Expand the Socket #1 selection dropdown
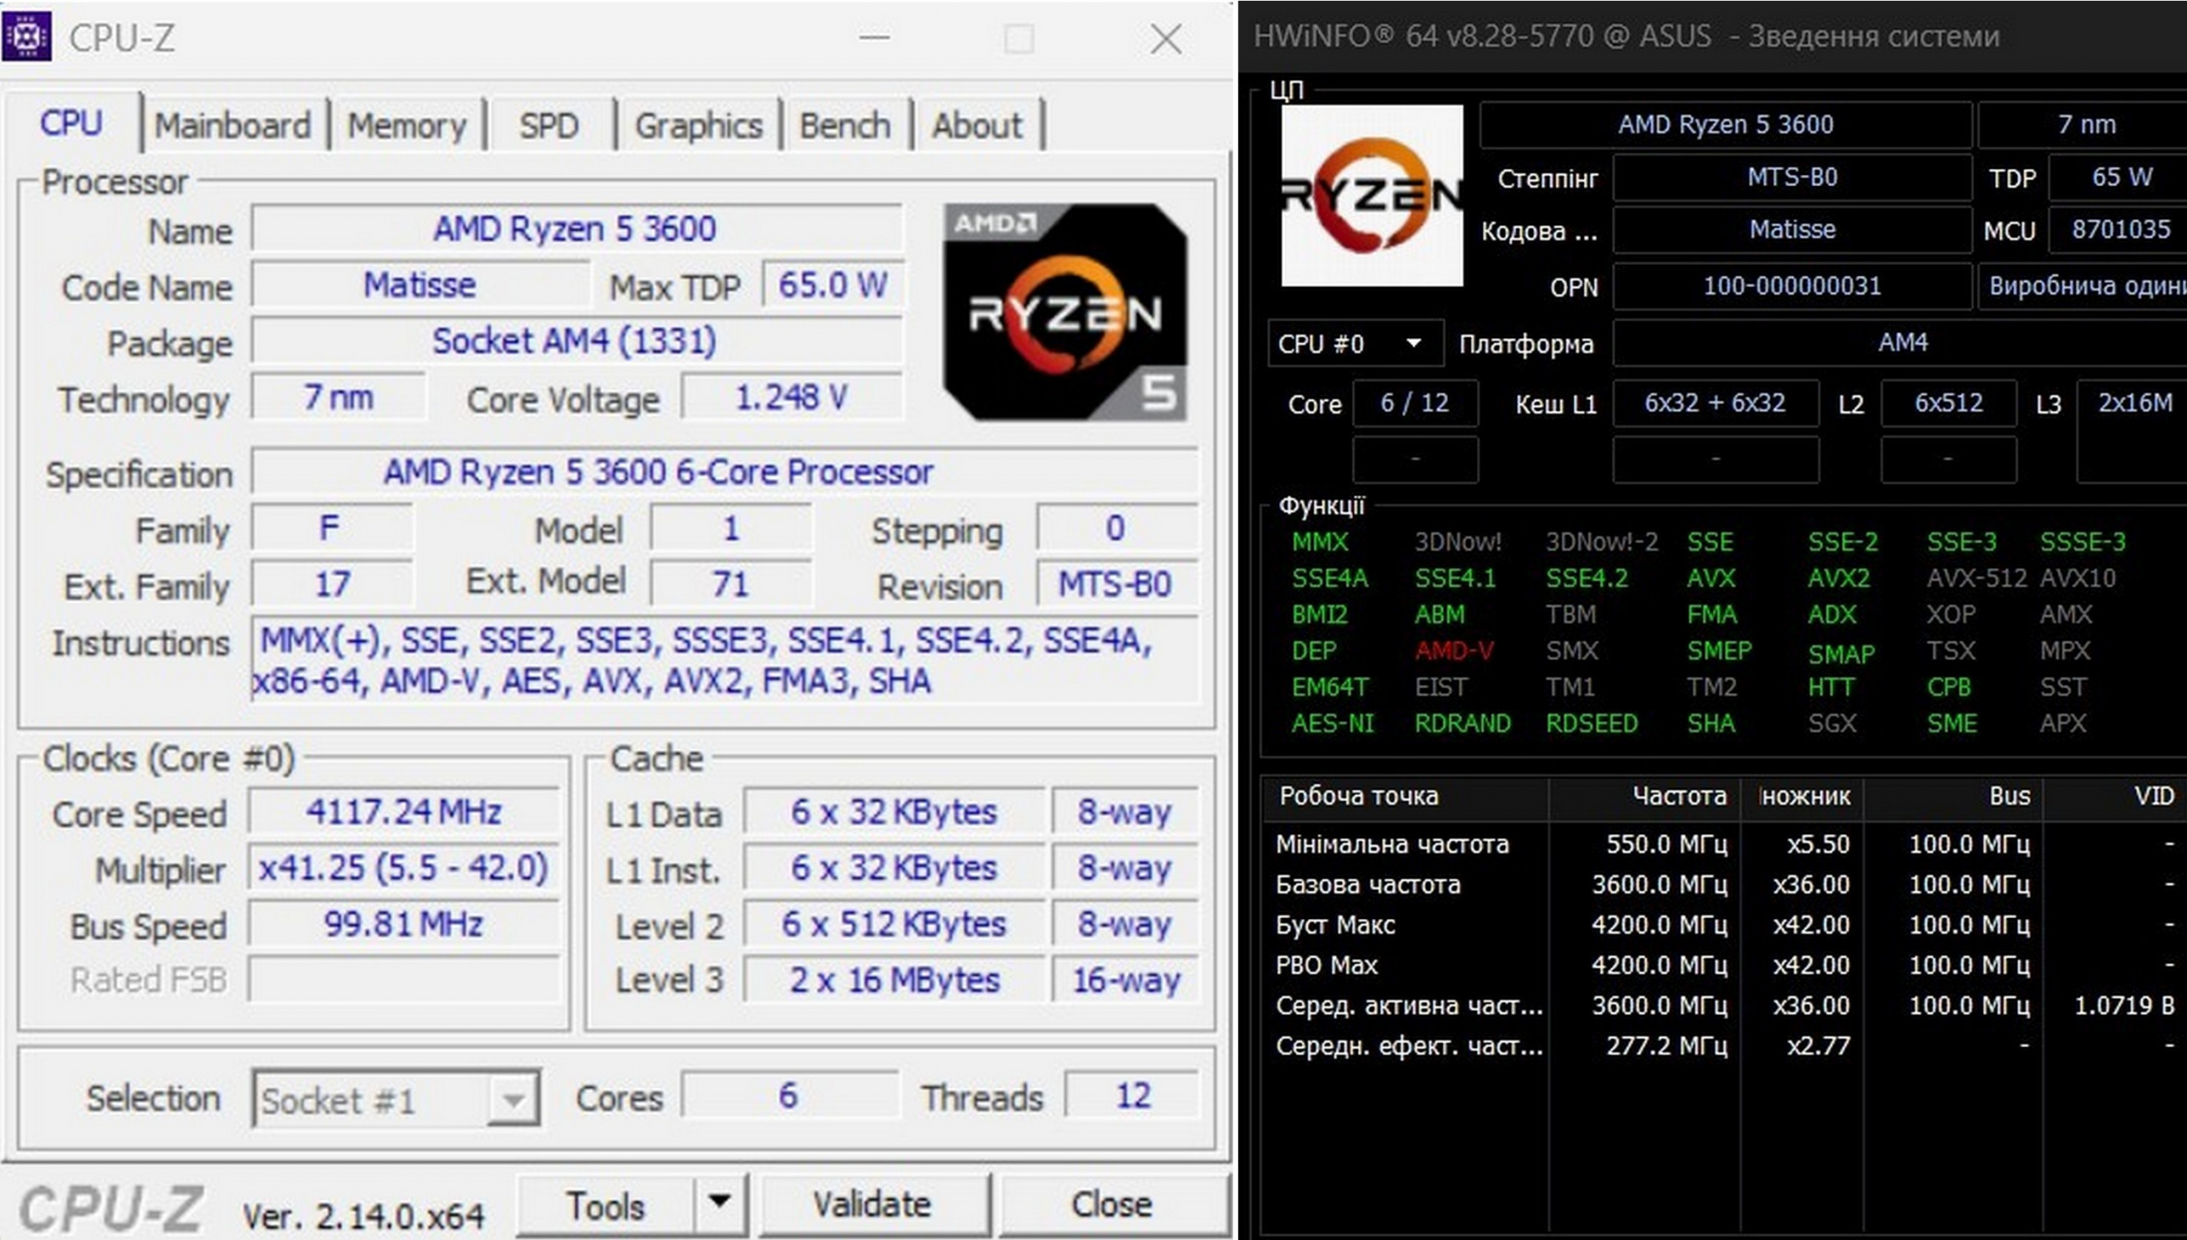The width and height of the screenshot is (2187, 1240). click(513, 1100)
